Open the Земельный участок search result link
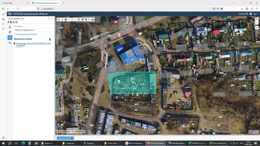The image size is (260, 146). pyautogui.click(x=33, y=44)
